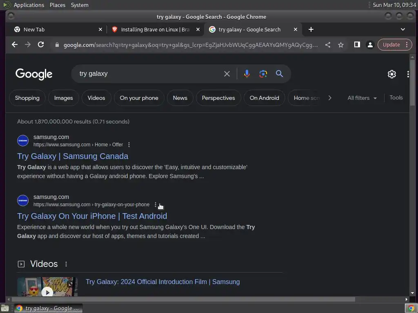Go back to the previous page
The width and height of the screenshot is (418, 313).
[15, 45]
